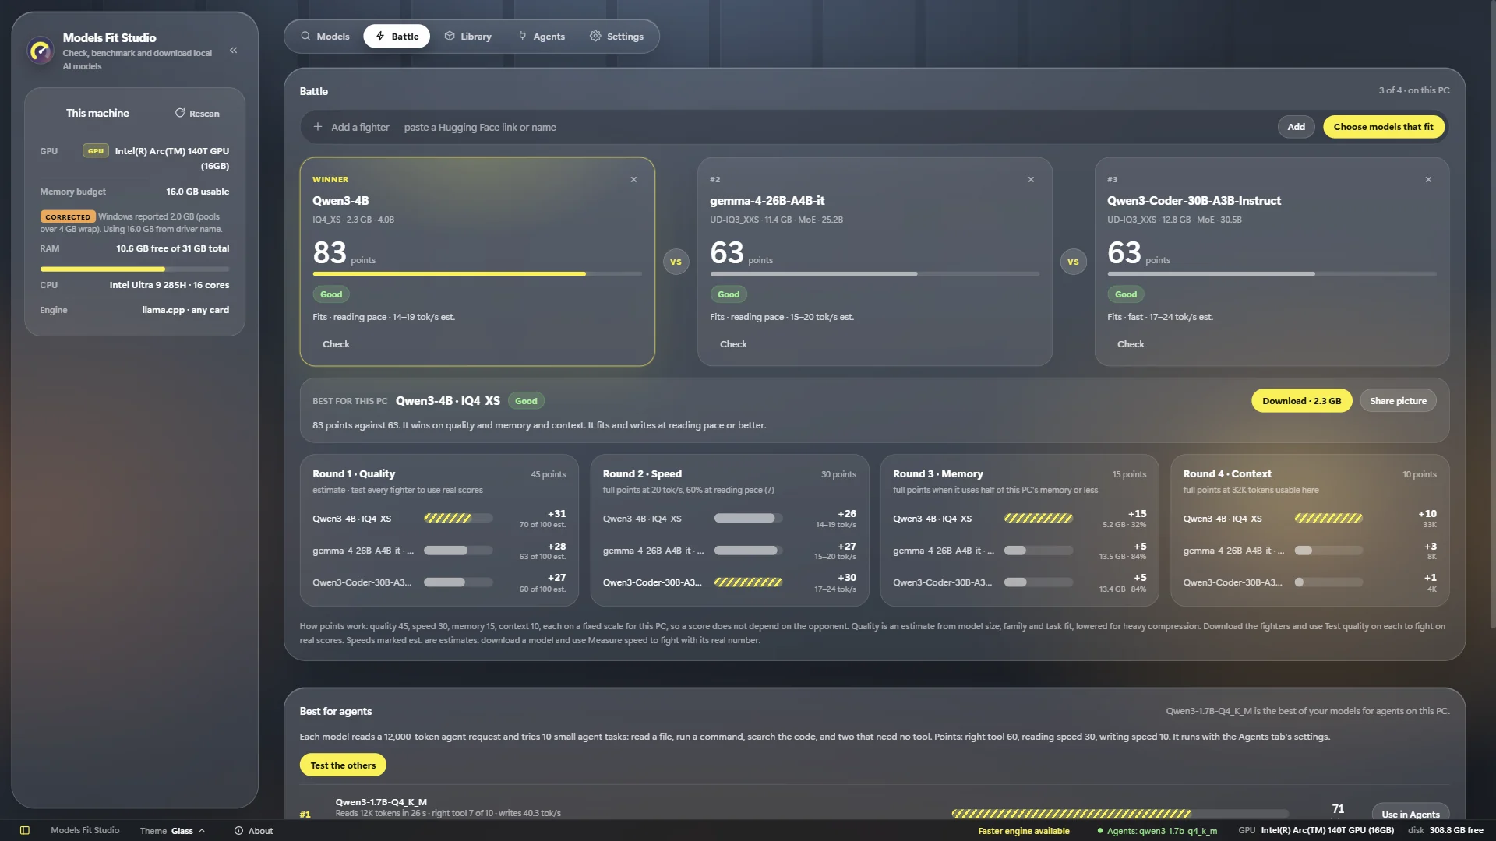Click the Round 2 · Speed heading
This screenshot has height=841, width=1496.
[x=642, y=473]
